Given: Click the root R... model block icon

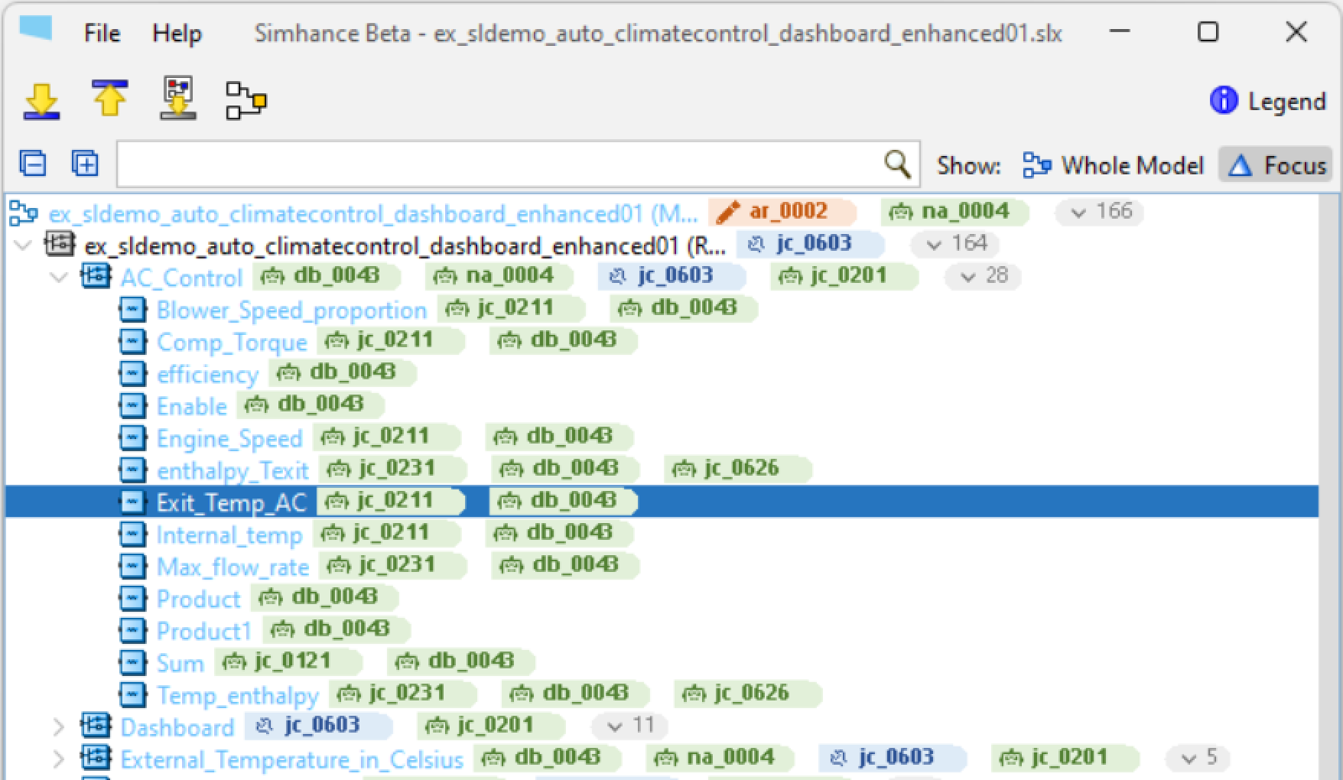Looking at the screenshot, I should (x=60, y=244).
